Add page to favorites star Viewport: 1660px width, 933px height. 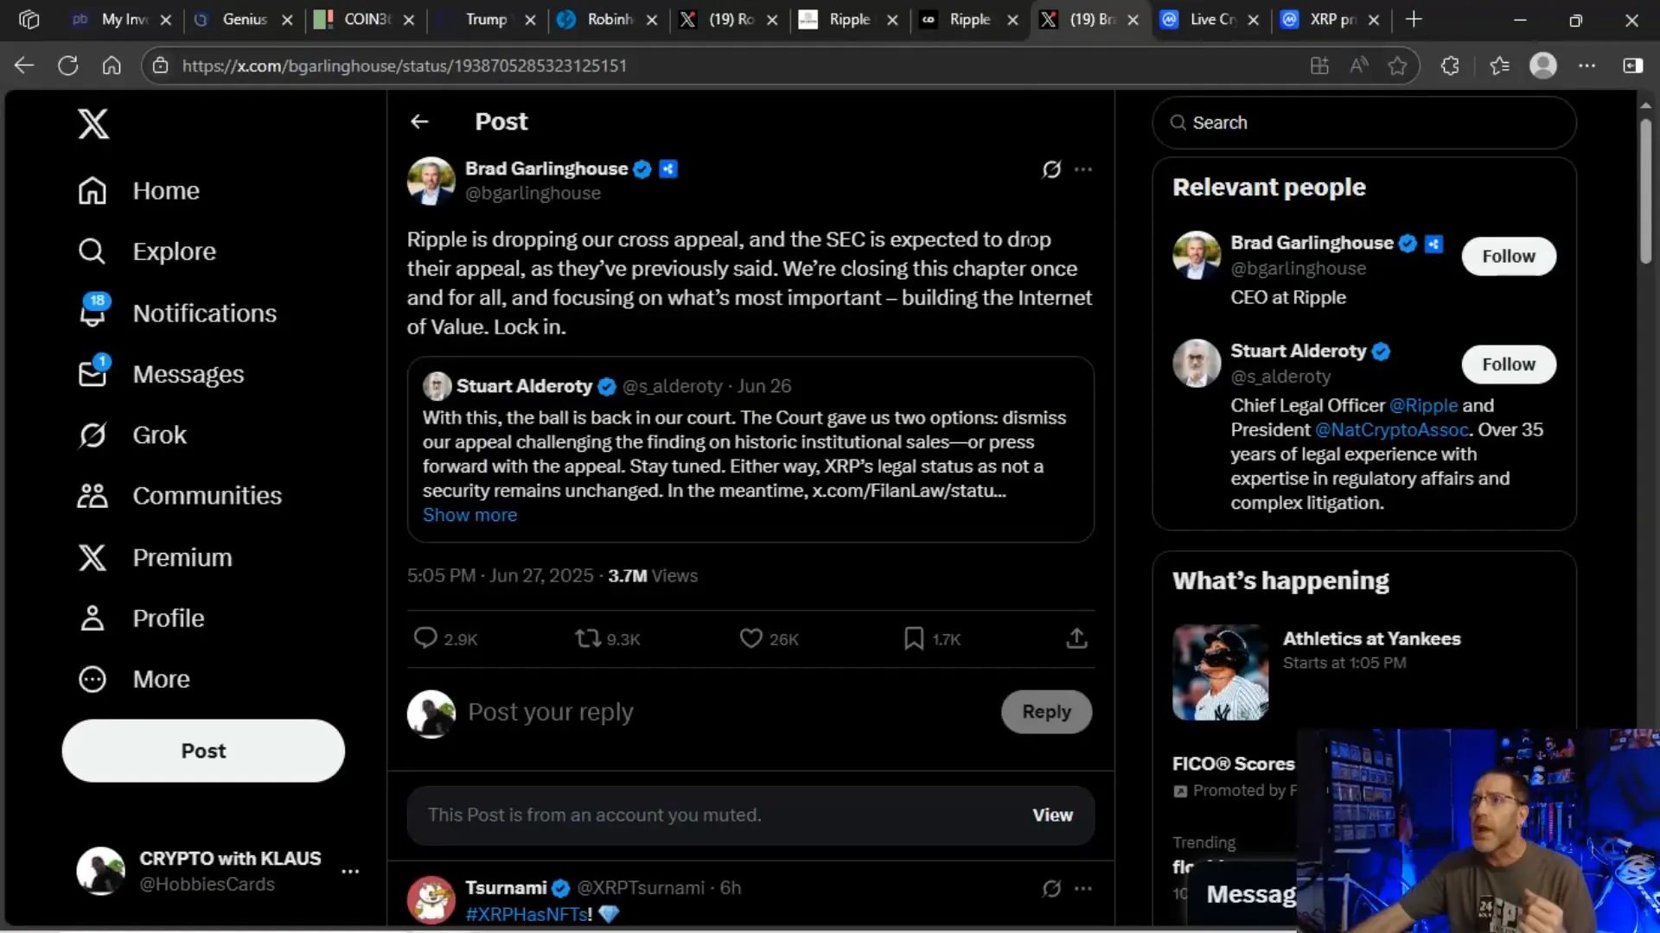[1397, 66]
